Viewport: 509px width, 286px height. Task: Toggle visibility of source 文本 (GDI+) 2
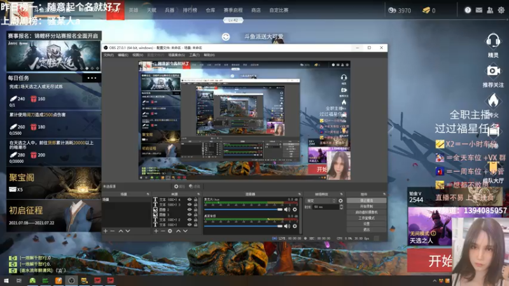coord(189,219)
